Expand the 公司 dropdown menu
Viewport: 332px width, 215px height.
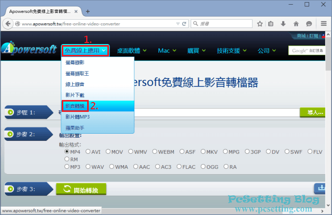(267, 51)
